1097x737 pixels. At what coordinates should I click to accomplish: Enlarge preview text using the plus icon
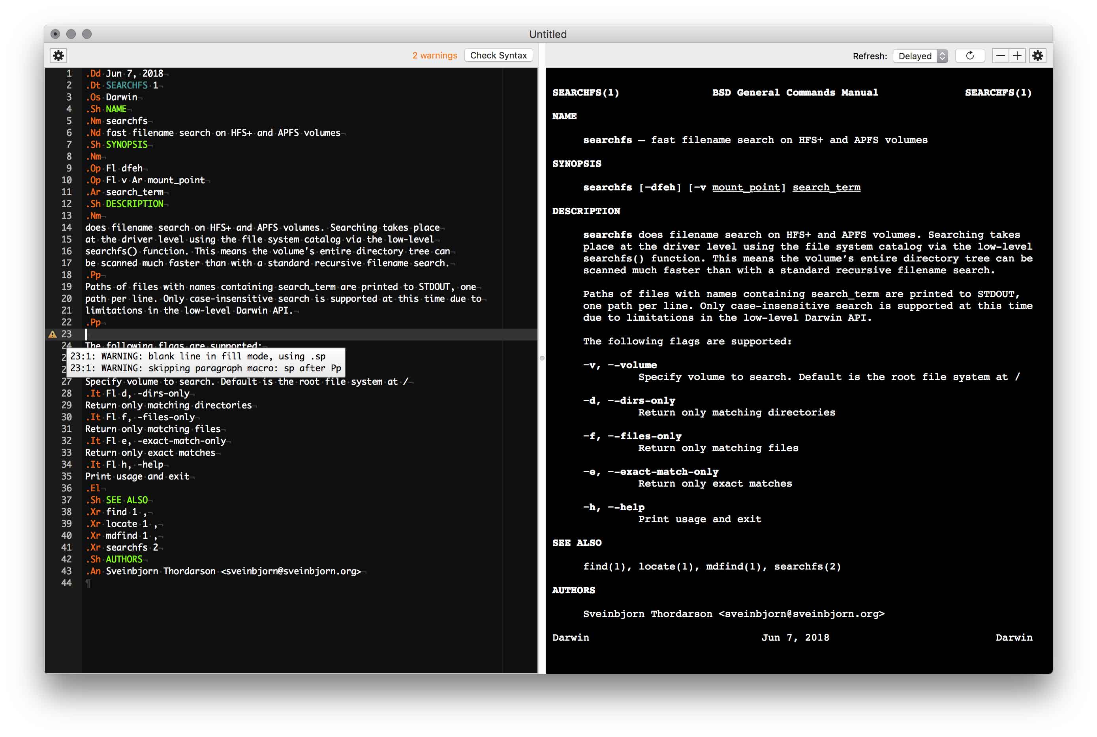coord(1017,55)
